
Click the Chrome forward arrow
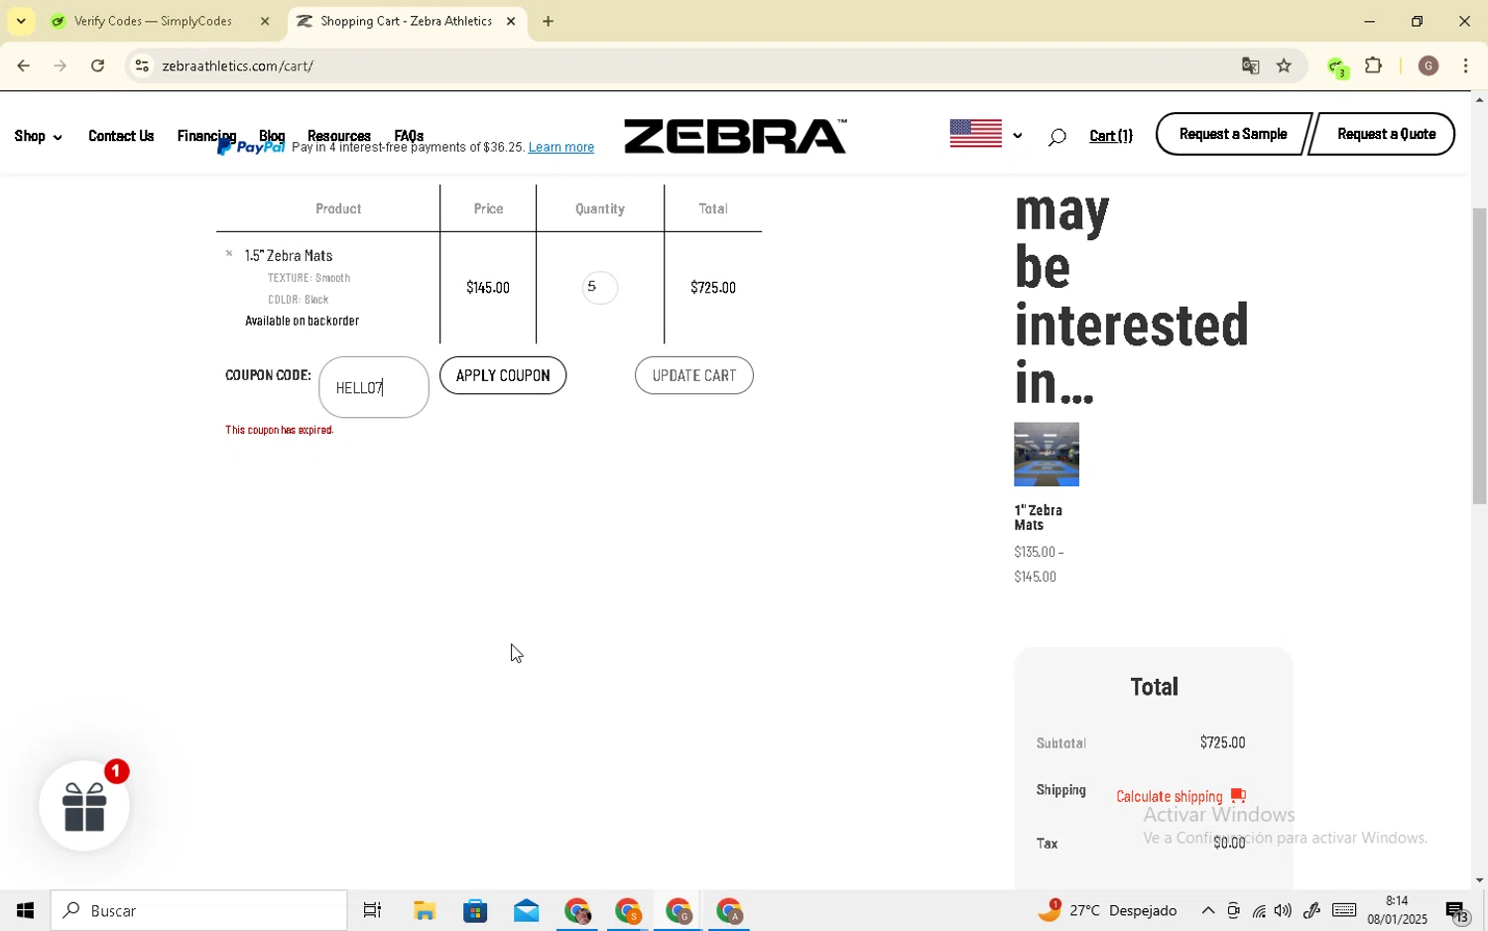point(61,66)
